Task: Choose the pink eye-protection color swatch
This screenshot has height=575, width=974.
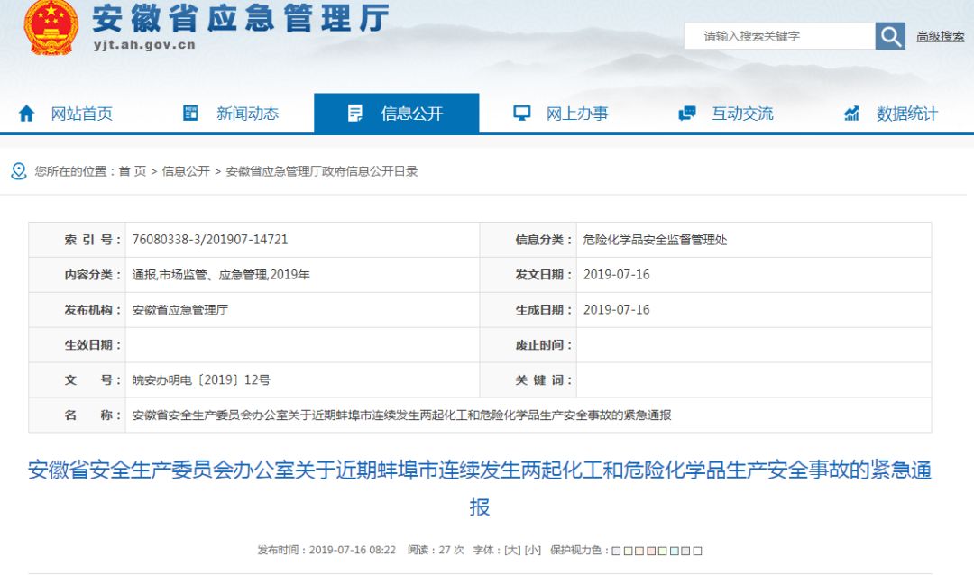Action: pos(651,551)
